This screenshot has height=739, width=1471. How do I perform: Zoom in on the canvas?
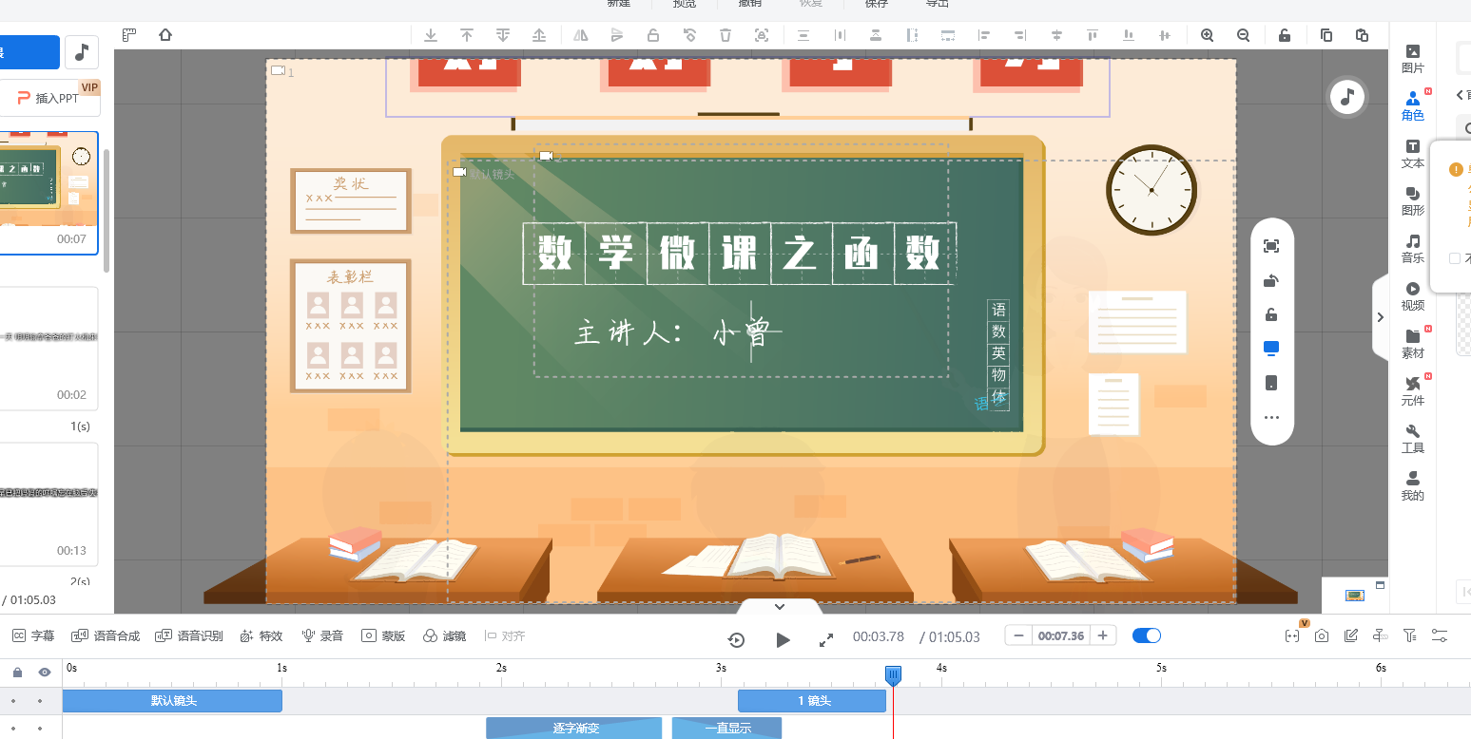(1208, 35)
